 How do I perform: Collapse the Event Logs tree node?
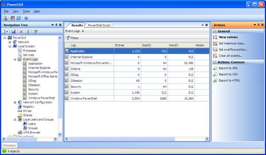tap(15, 59)
